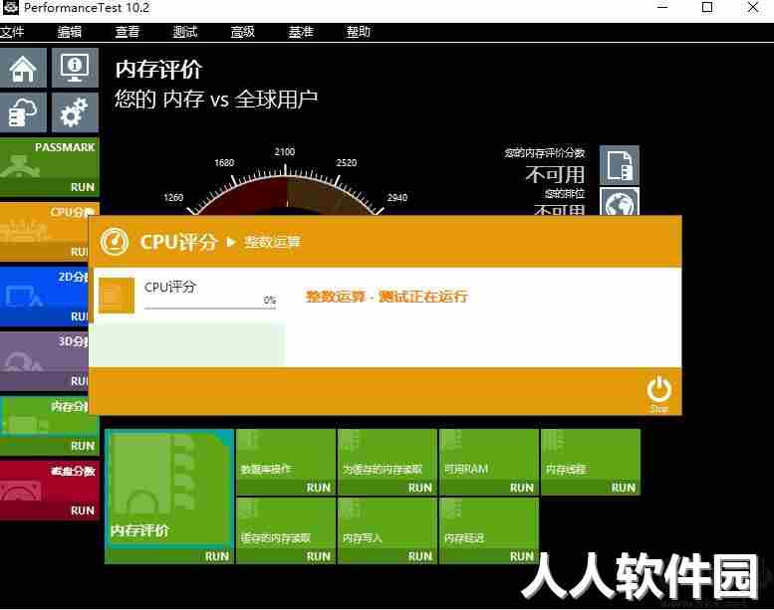Click RUN on the 为缓存的内存读取 tile
This screenshot has height=610, width=774.
point(420,488)
